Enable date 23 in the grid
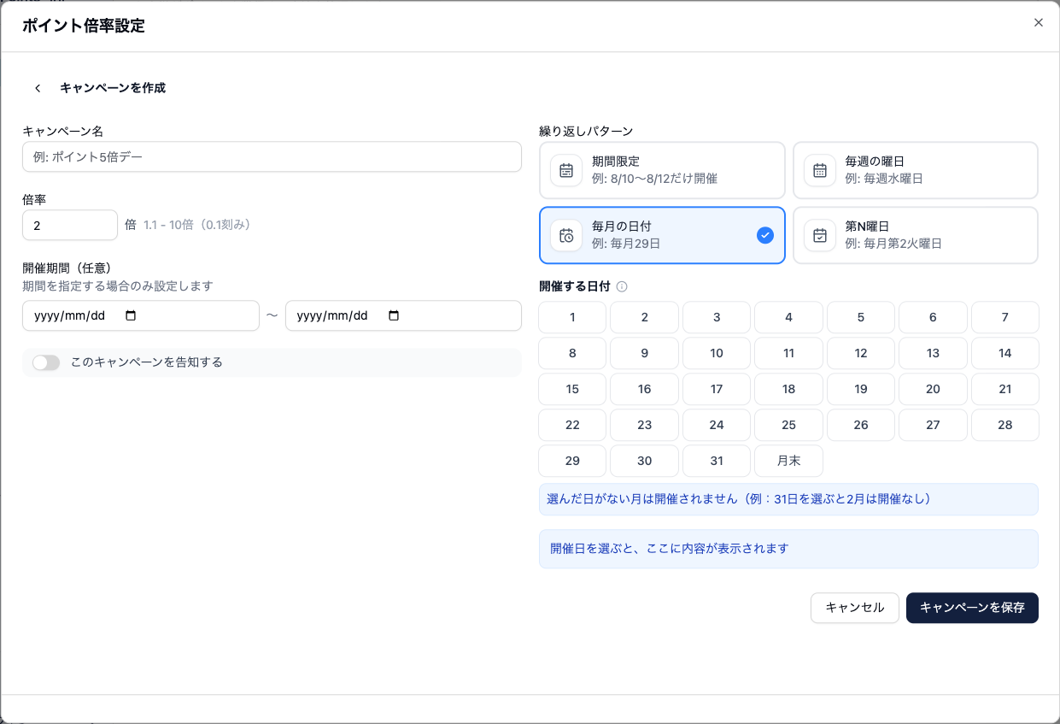Image resolution: width=1060 pixels, height=724 pixels. (x=645, y=425)
